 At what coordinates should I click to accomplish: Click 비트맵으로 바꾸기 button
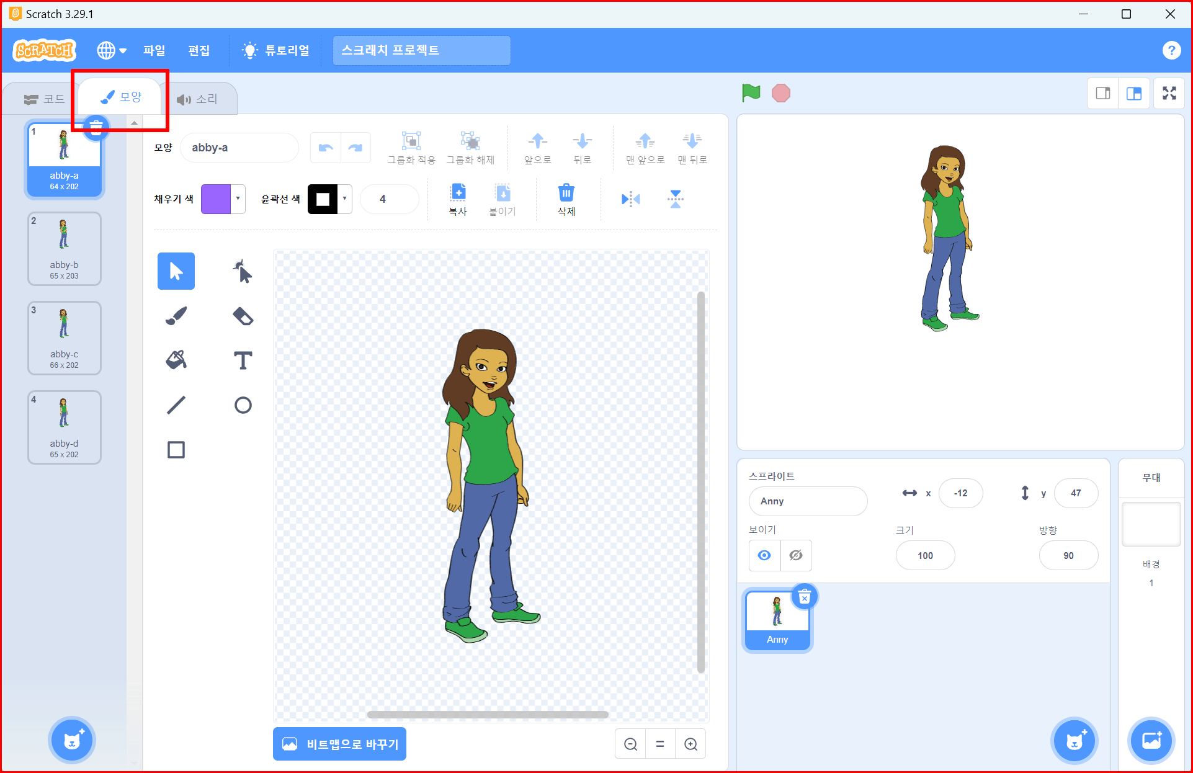(x=339, y=744)
